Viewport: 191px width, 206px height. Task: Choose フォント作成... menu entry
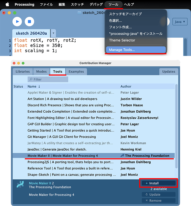(x=120, y=27)
